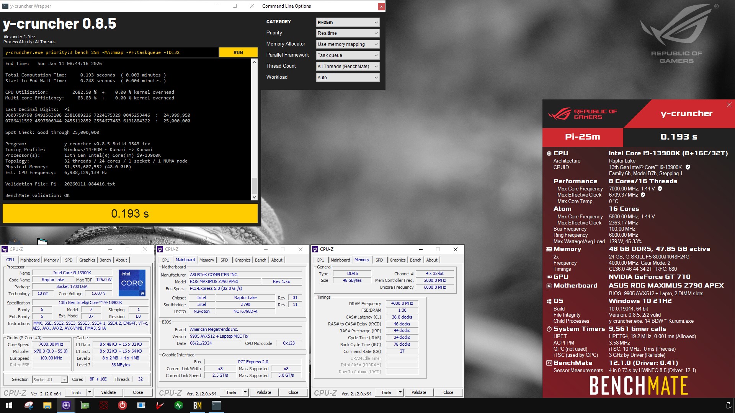Click the BIOS Version field 9905 AVX512
Image resolution: width=735 pixels, height=413 pixels.
pos(245,337)
